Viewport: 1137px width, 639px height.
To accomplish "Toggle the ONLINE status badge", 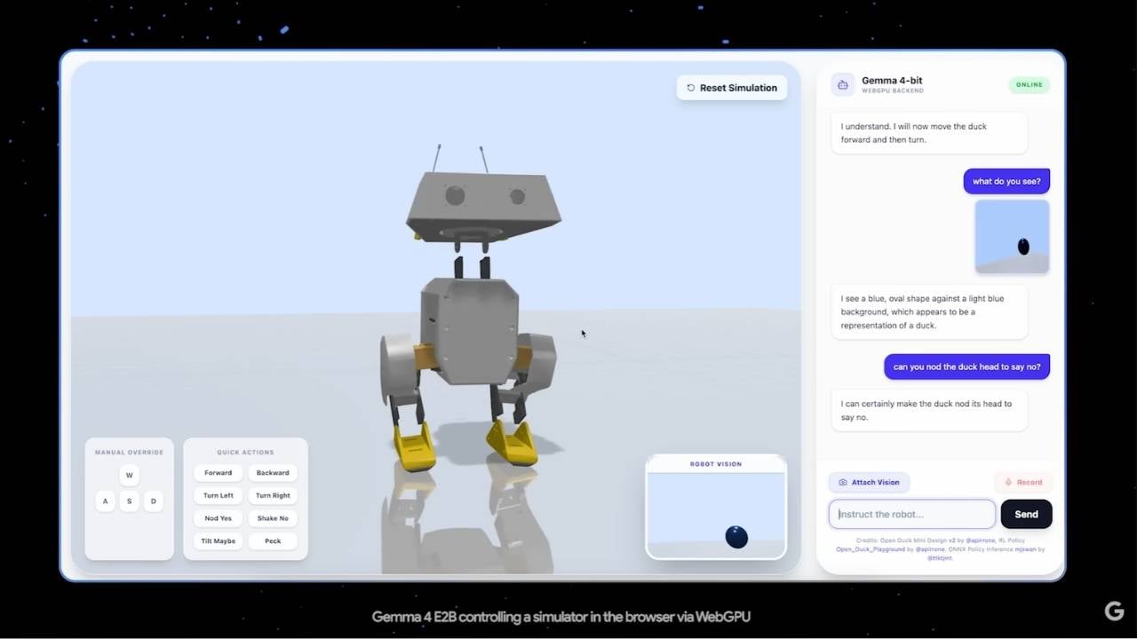I will coord(1029,84).
